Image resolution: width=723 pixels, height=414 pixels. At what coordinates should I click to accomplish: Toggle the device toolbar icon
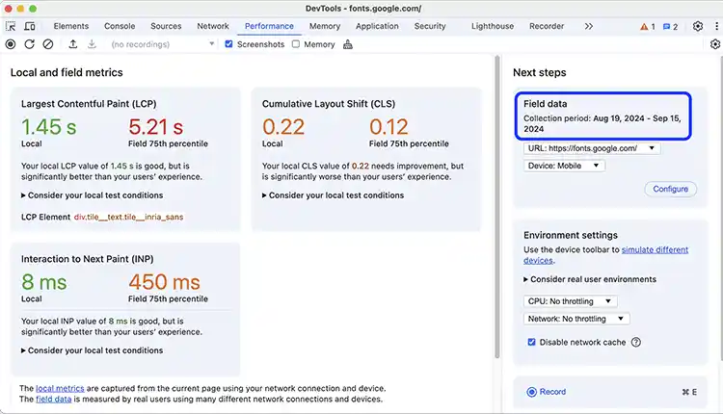(30, 26)
